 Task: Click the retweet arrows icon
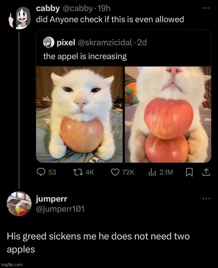(78, 172)
